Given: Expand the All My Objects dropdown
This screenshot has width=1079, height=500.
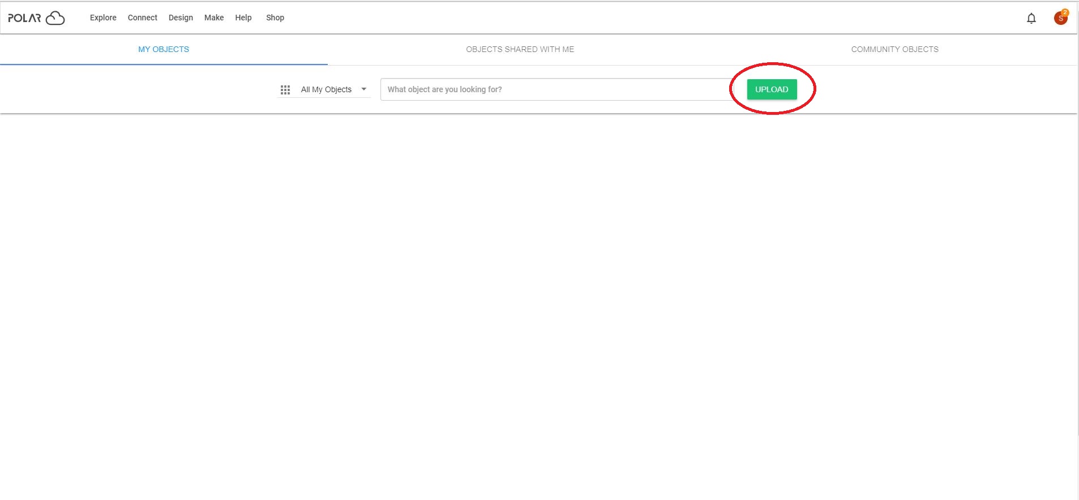Looking at the screenshot, I should coord(324,89).
